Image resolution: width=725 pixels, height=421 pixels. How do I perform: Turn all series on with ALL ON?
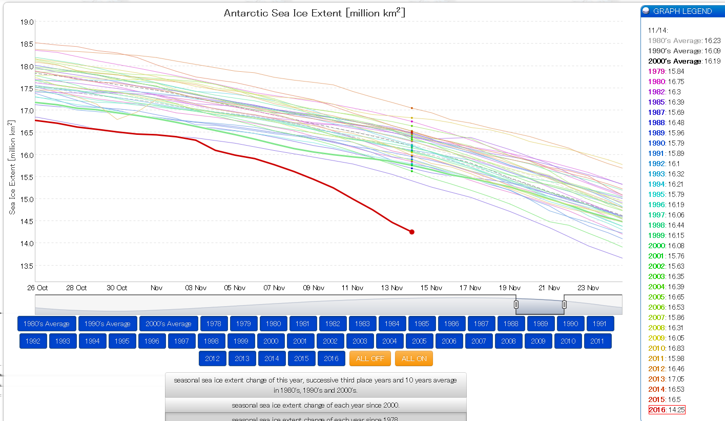[414, 358]
